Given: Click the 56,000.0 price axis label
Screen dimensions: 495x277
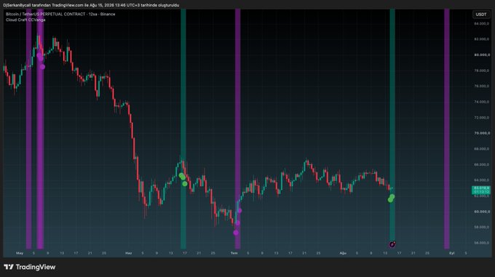Looking at the screenshot, I should pyautogui.click(x=481, y=243).
